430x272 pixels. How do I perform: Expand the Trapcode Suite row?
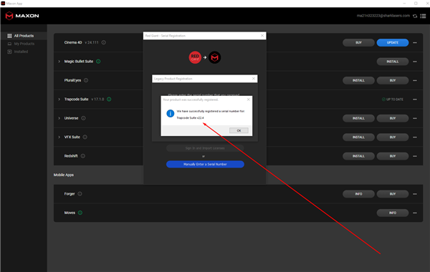click(59, 99)
